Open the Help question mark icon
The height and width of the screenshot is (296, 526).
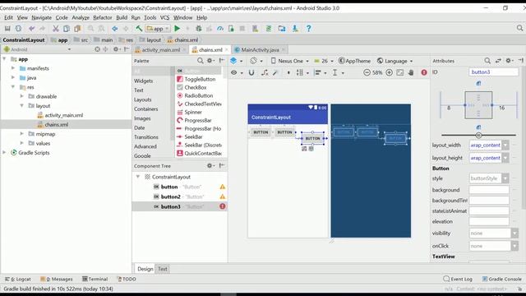point(309,29)
